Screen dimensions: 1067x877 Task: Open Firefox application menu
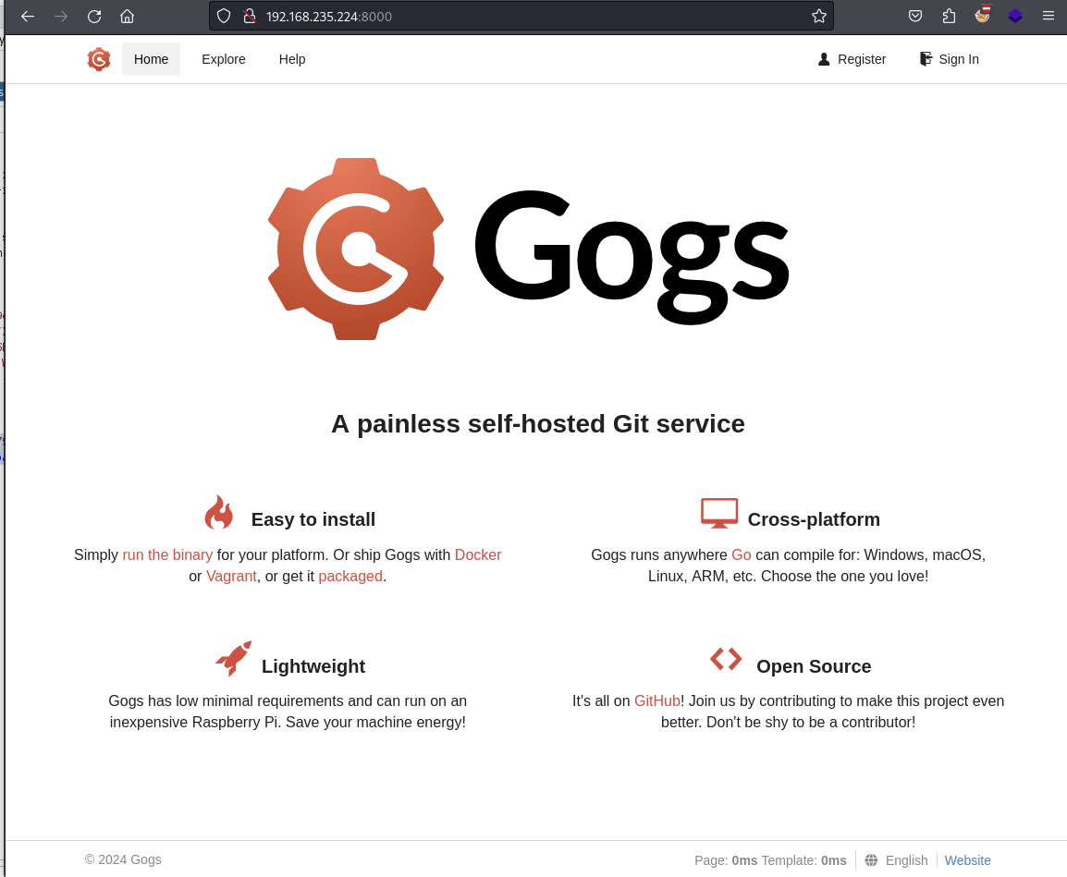pyautogui.click(x=1048, y=16)
